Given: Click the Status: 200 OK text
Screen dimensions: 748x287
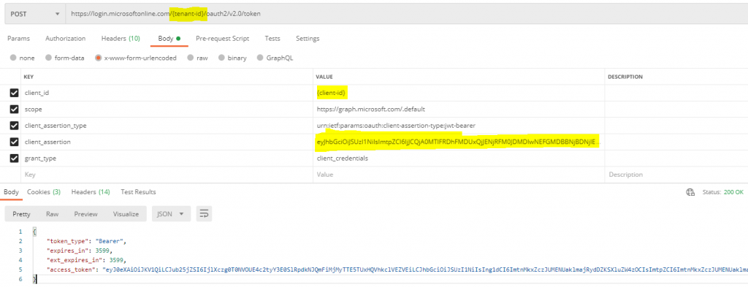Looking at the screenshot, I should [x=722, y=192].
